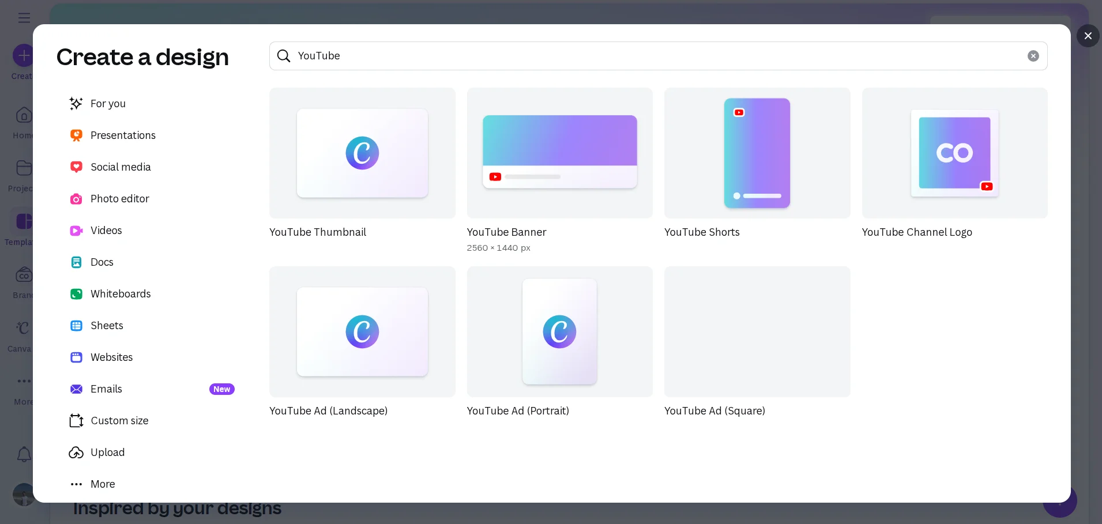
Task: Select the Presentations design type
Action: [x=122, y=135]
